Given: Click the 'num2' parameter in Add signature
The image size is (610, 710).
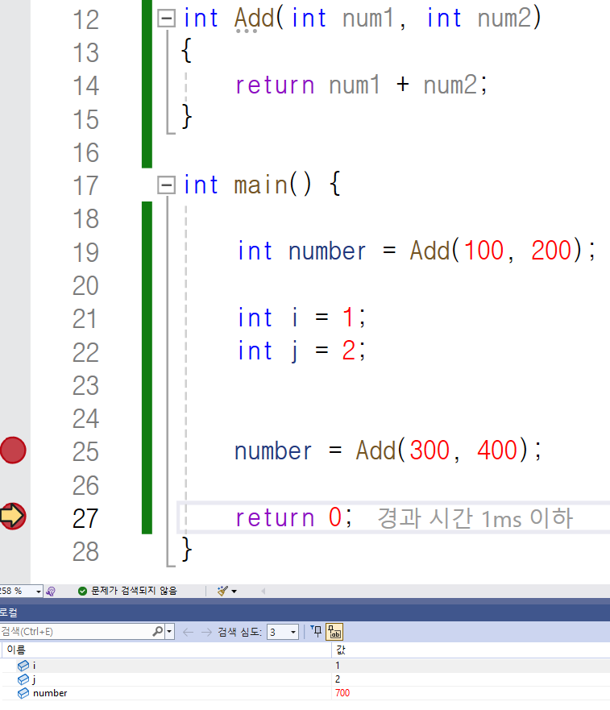Looking at the screenshot, I should point(504,19).
